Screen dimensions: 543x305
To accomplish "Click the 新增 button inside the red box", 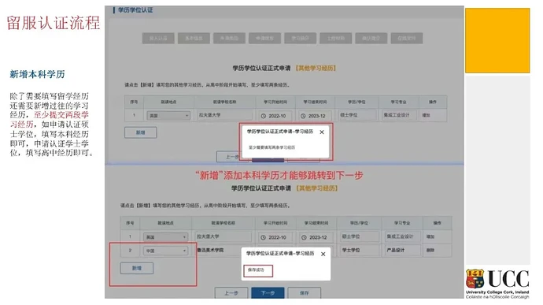I will pos(137,268).
